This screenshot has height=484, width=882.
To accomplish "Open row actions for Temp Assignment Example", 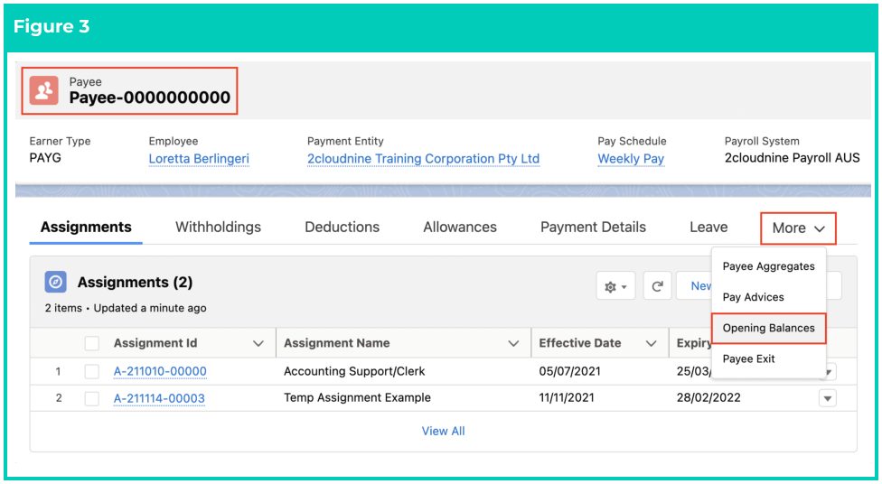I will (828, 398).
